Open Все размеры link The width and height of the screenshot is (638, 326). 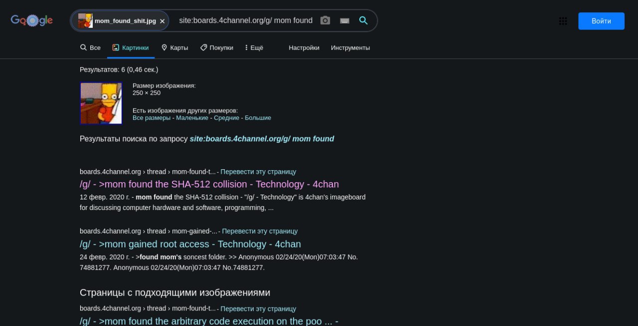point(152,118)
